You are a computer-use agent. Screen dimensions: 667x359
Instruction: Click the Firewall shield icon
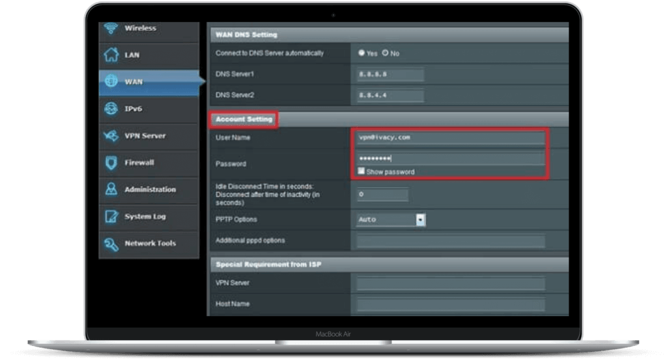click(111, 162)
